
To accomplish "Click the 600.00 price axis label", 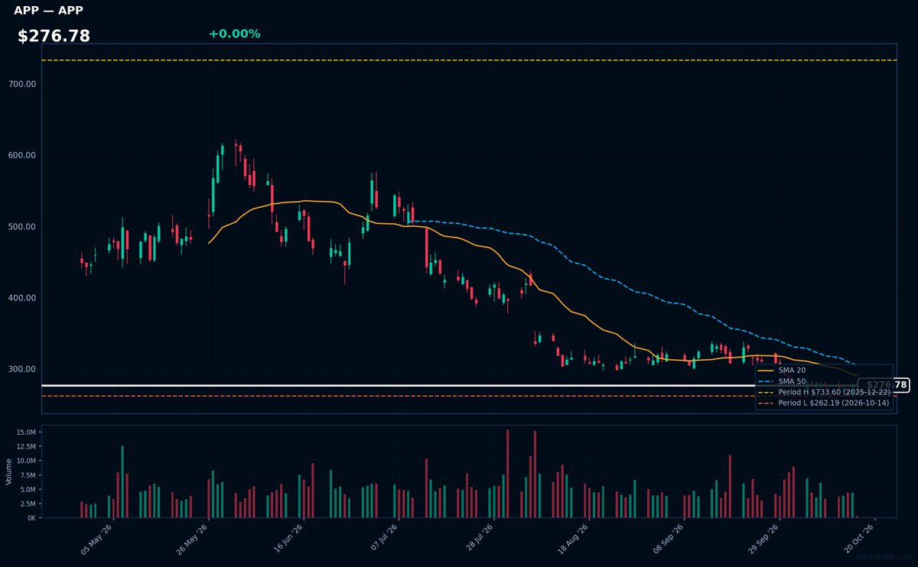I will (23, 155).
